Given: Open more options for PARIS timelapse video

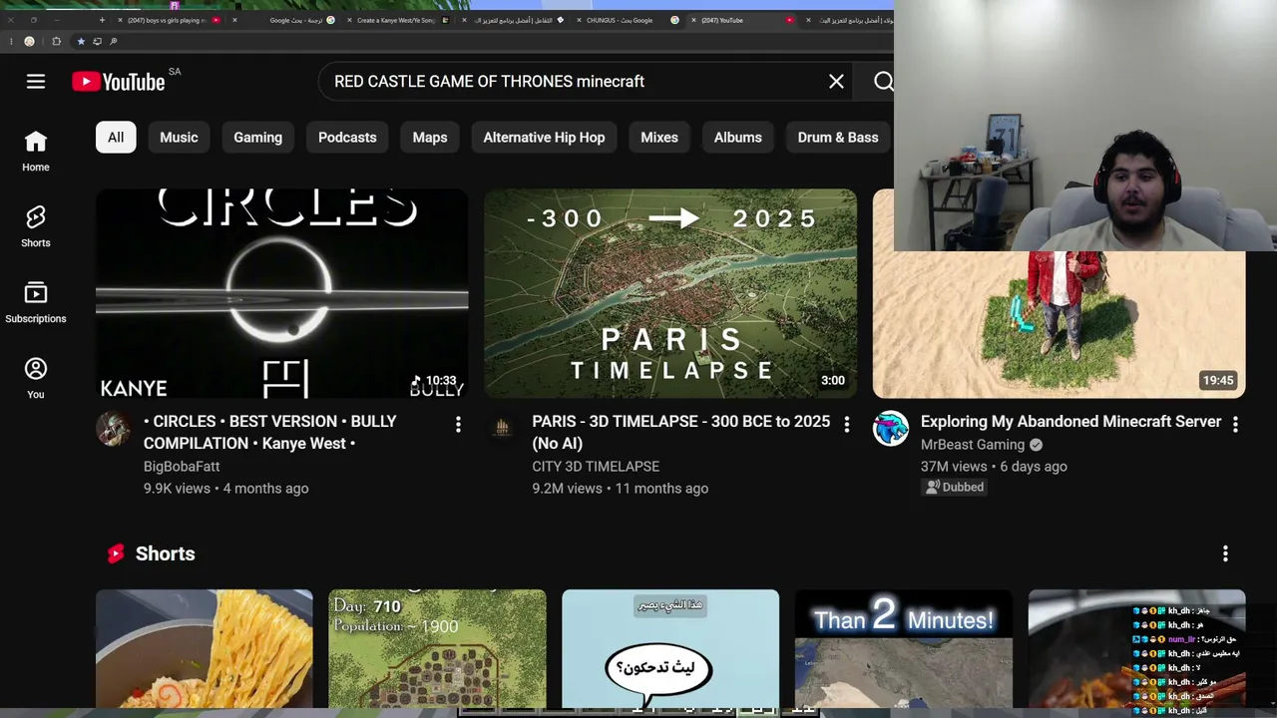Looking at the screenshot, I should 847,425.
